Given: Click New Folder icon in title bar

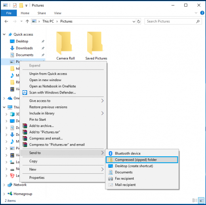Looking at the screenshot, I should tap(21, 6).
